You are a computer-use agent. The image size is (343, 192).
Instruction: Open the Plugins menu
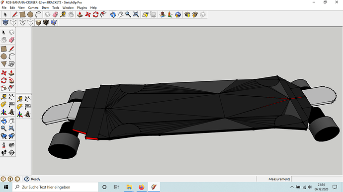click(82, 7)
